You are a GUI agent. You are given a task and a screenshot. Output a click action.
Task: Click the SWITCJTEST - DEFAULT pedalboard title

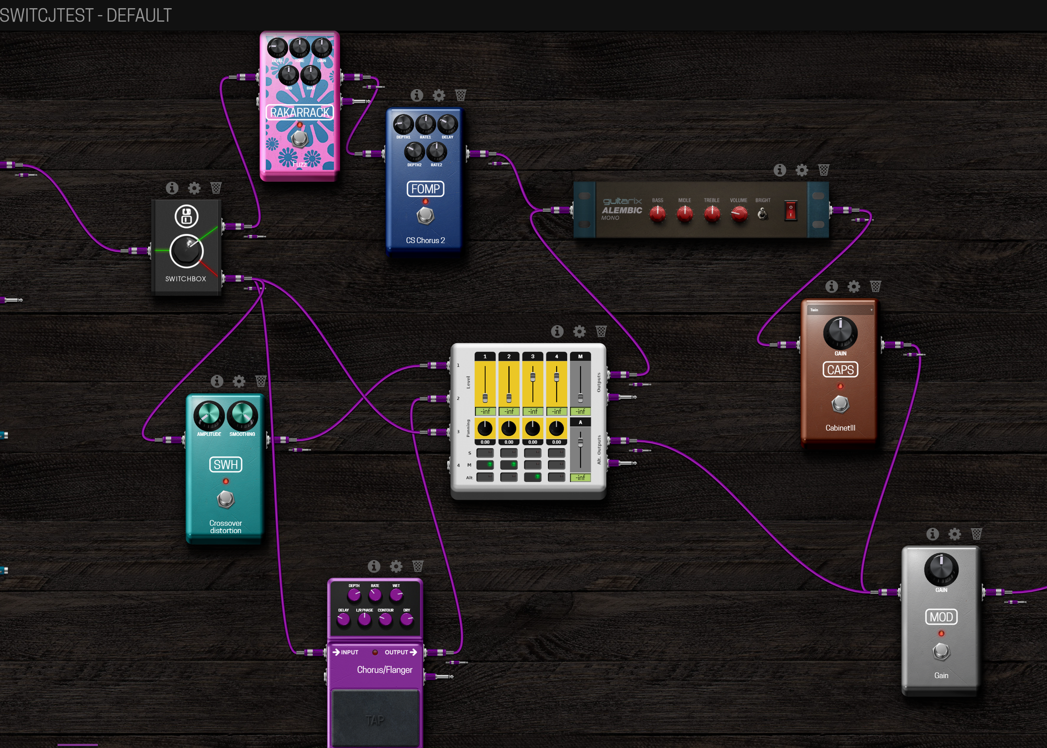point(86,15)
